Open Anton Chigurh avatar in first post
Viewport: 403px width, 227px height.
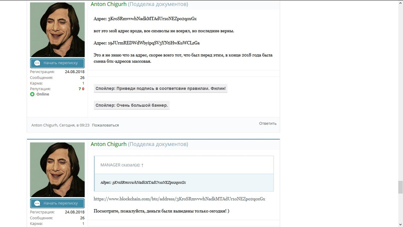[57, 30]
